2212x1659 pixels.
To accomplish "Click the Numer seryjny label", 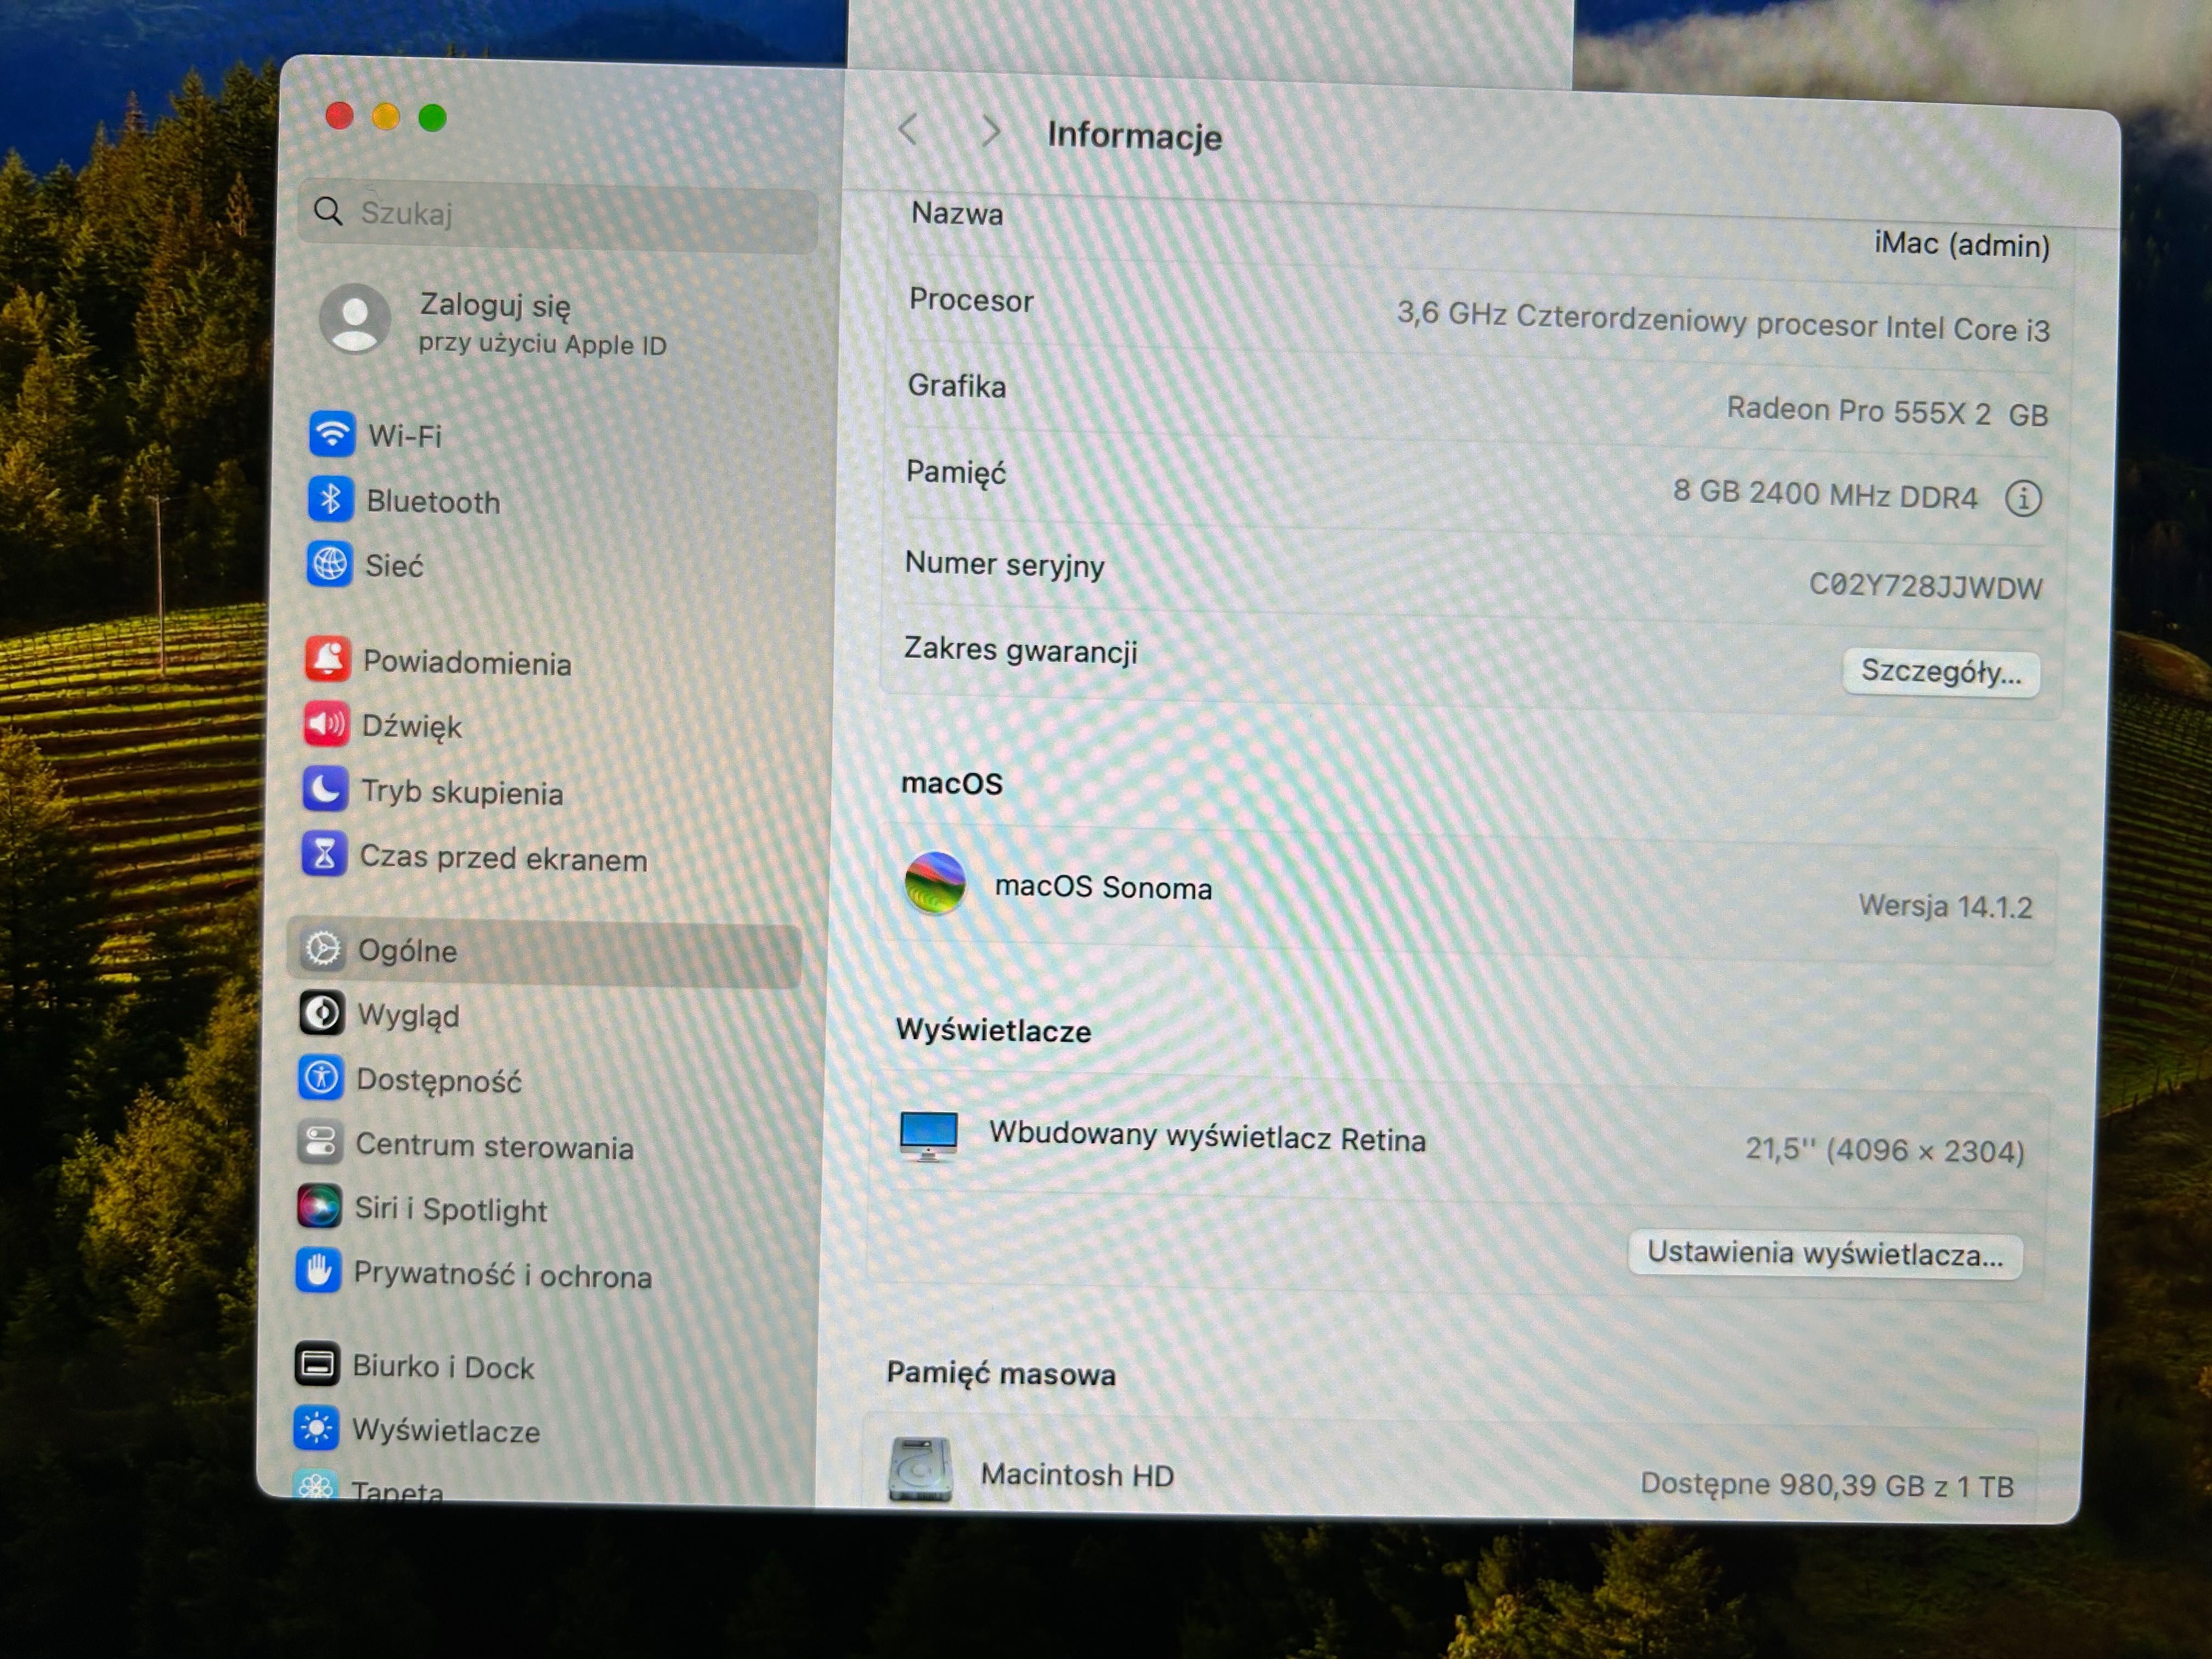I will coord(1004,565).
